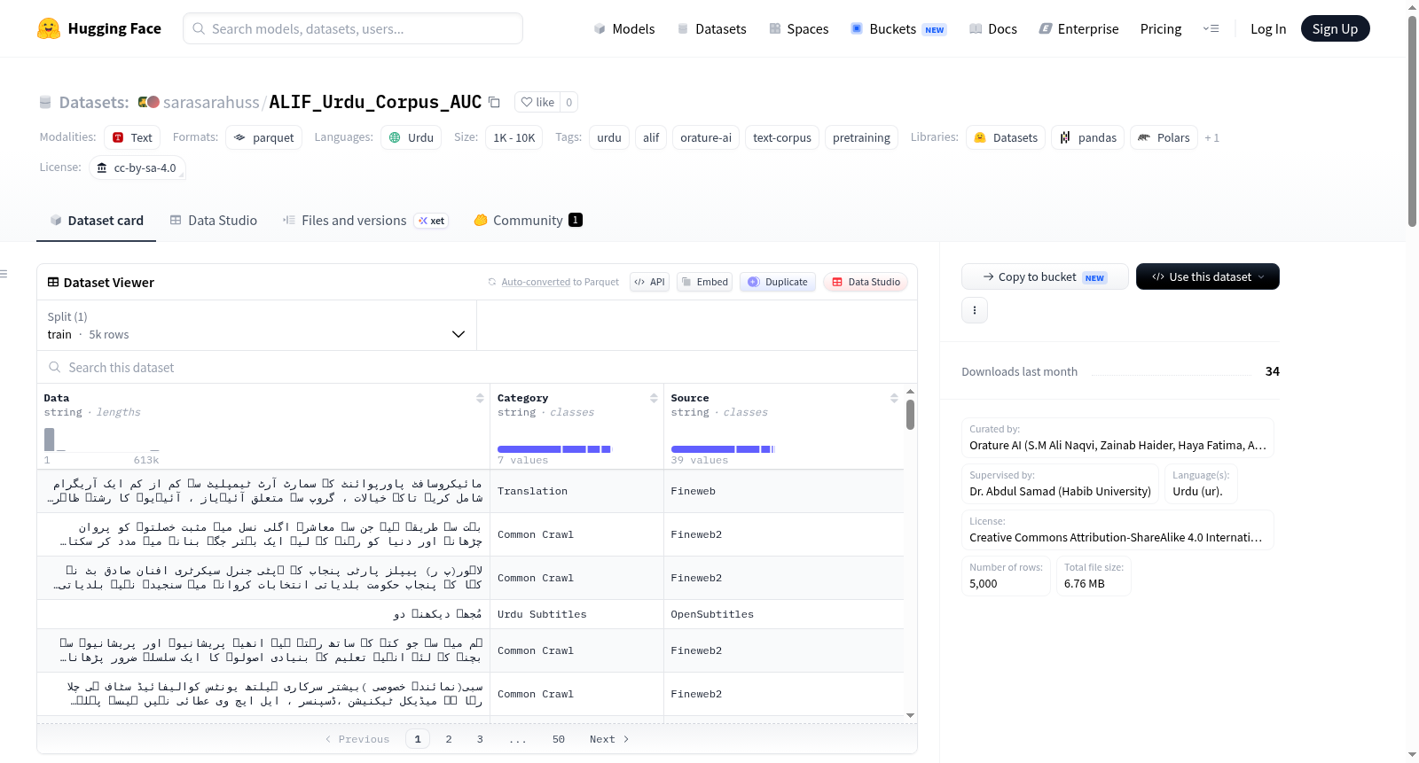The height and width of the screenshot is (763, 1419).
Task: Open the more options three-dot button
Action: 975,310
